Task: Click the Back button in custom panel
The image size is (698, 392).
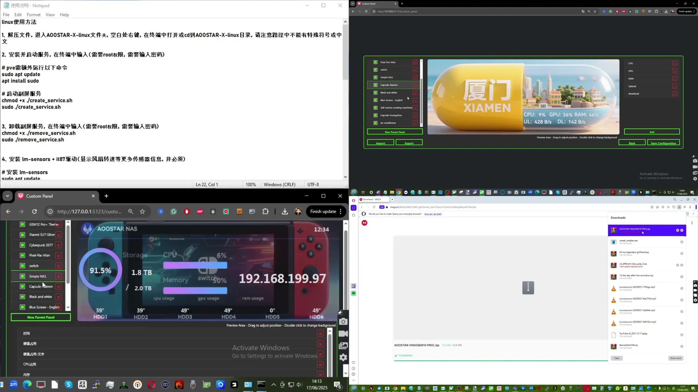Action: click(x=632, y=143)
